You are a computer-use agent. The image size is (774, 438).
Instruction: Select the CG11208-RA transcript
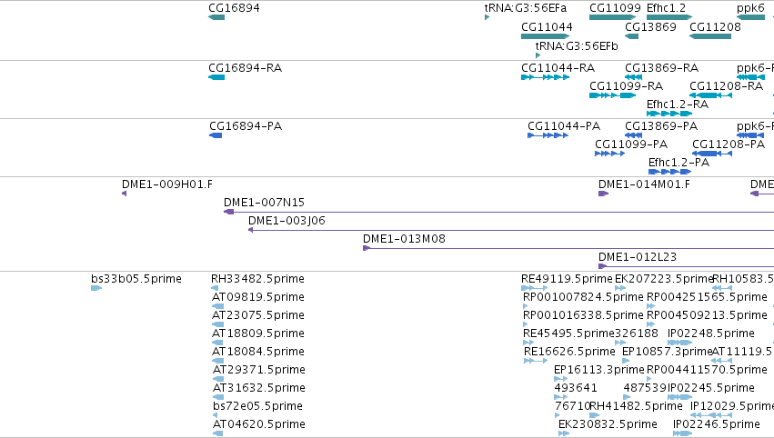pos(710,95)
